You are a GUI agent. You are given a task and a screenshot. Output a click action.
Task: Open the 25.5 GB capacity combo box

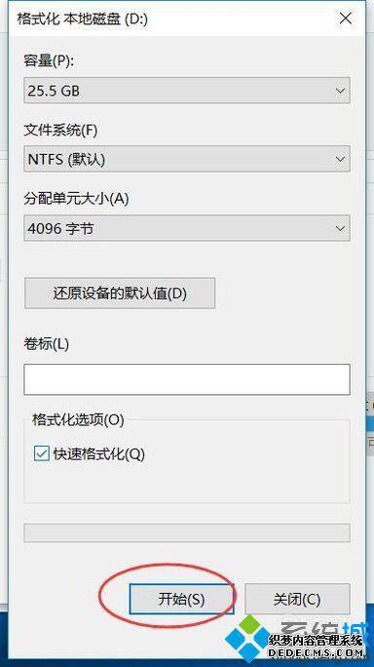click(187, 90)
